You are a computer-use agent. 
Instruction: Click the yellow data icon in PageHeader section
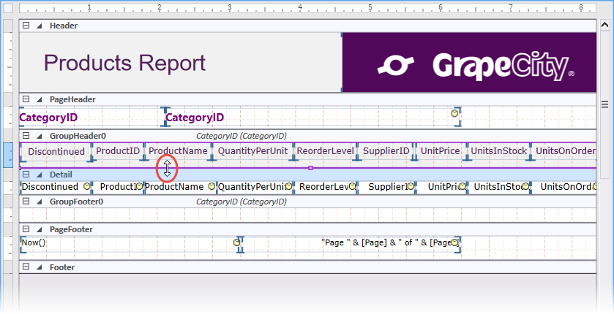(454, 114)
